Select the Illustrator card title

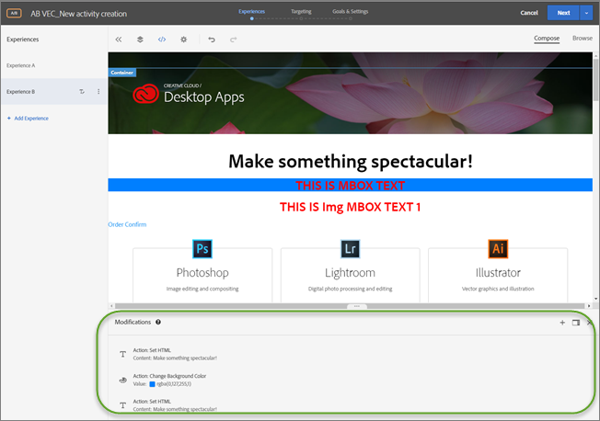498,273
